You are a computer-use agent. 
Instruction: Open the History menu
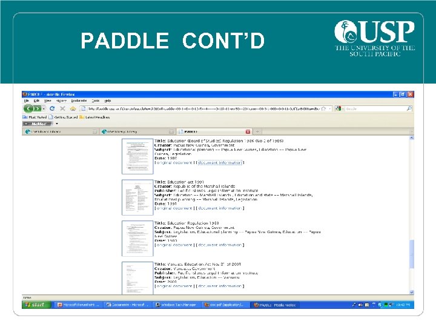61,101
